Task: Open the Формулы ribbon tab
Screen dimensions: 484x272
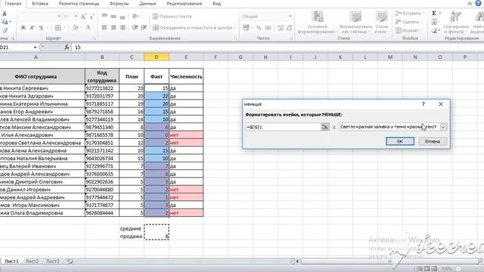Action: tap(119, 4)
